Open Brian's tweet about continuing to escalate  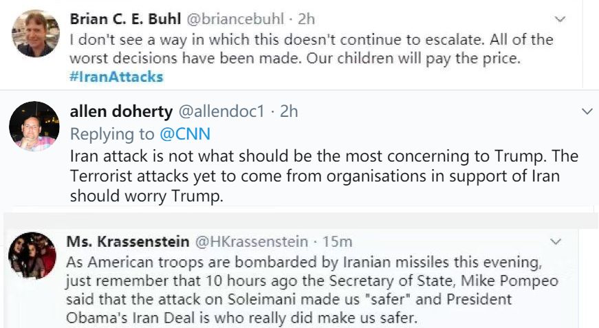(309, 49)
